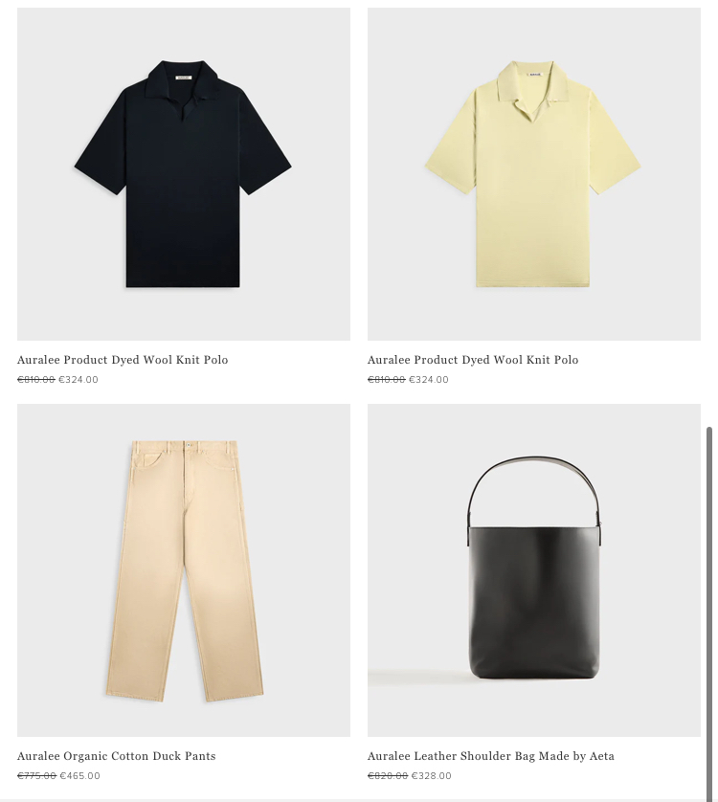The image size is (718, 802).
Task: Click the polo title under the yellow shirt
Action: tap(473, 360)
